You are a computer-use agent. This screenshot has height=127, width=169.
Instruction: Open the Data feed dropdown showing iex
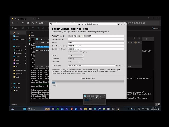pyautogui.click(x=74, y=62)
